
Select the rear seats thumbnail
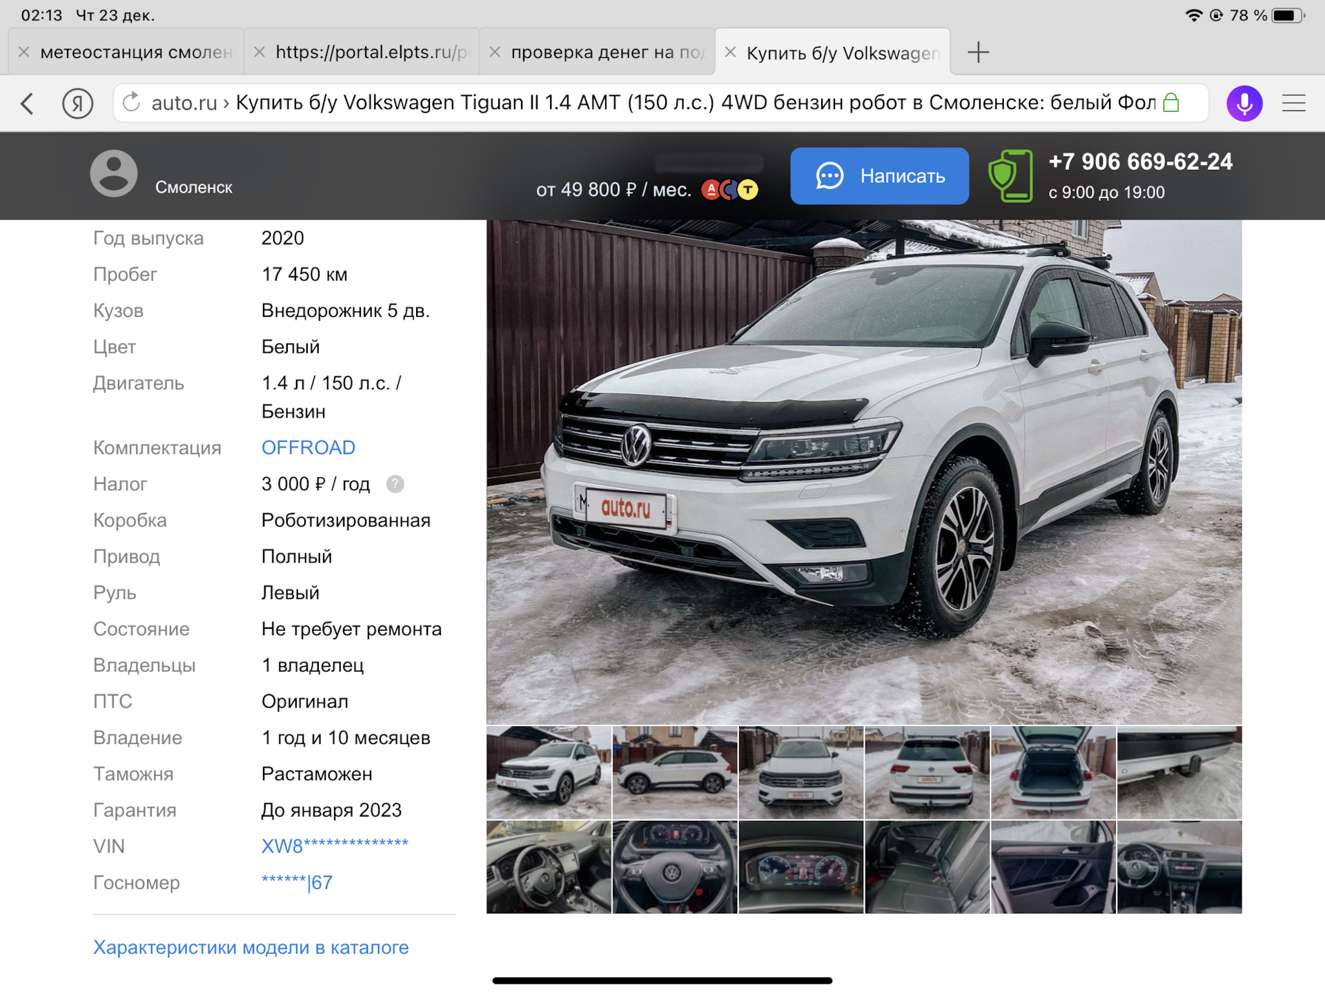point(927,867)
